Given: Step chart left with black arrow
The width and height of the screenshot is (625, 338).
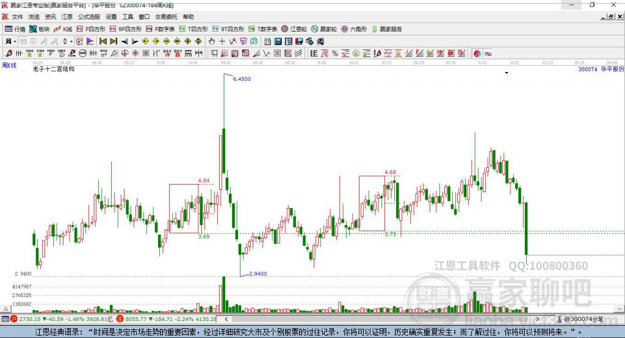Looking at the screenshot, I should [x=125, y=41].
